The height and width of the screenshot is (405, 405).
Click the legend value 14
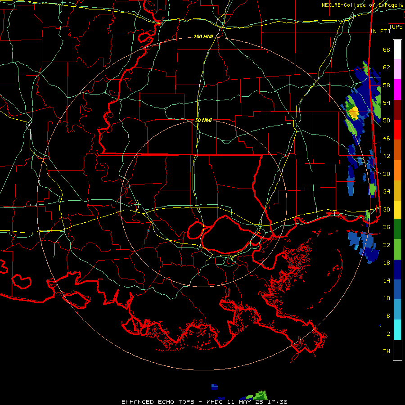pyautogui.click(x=387, y=280)
